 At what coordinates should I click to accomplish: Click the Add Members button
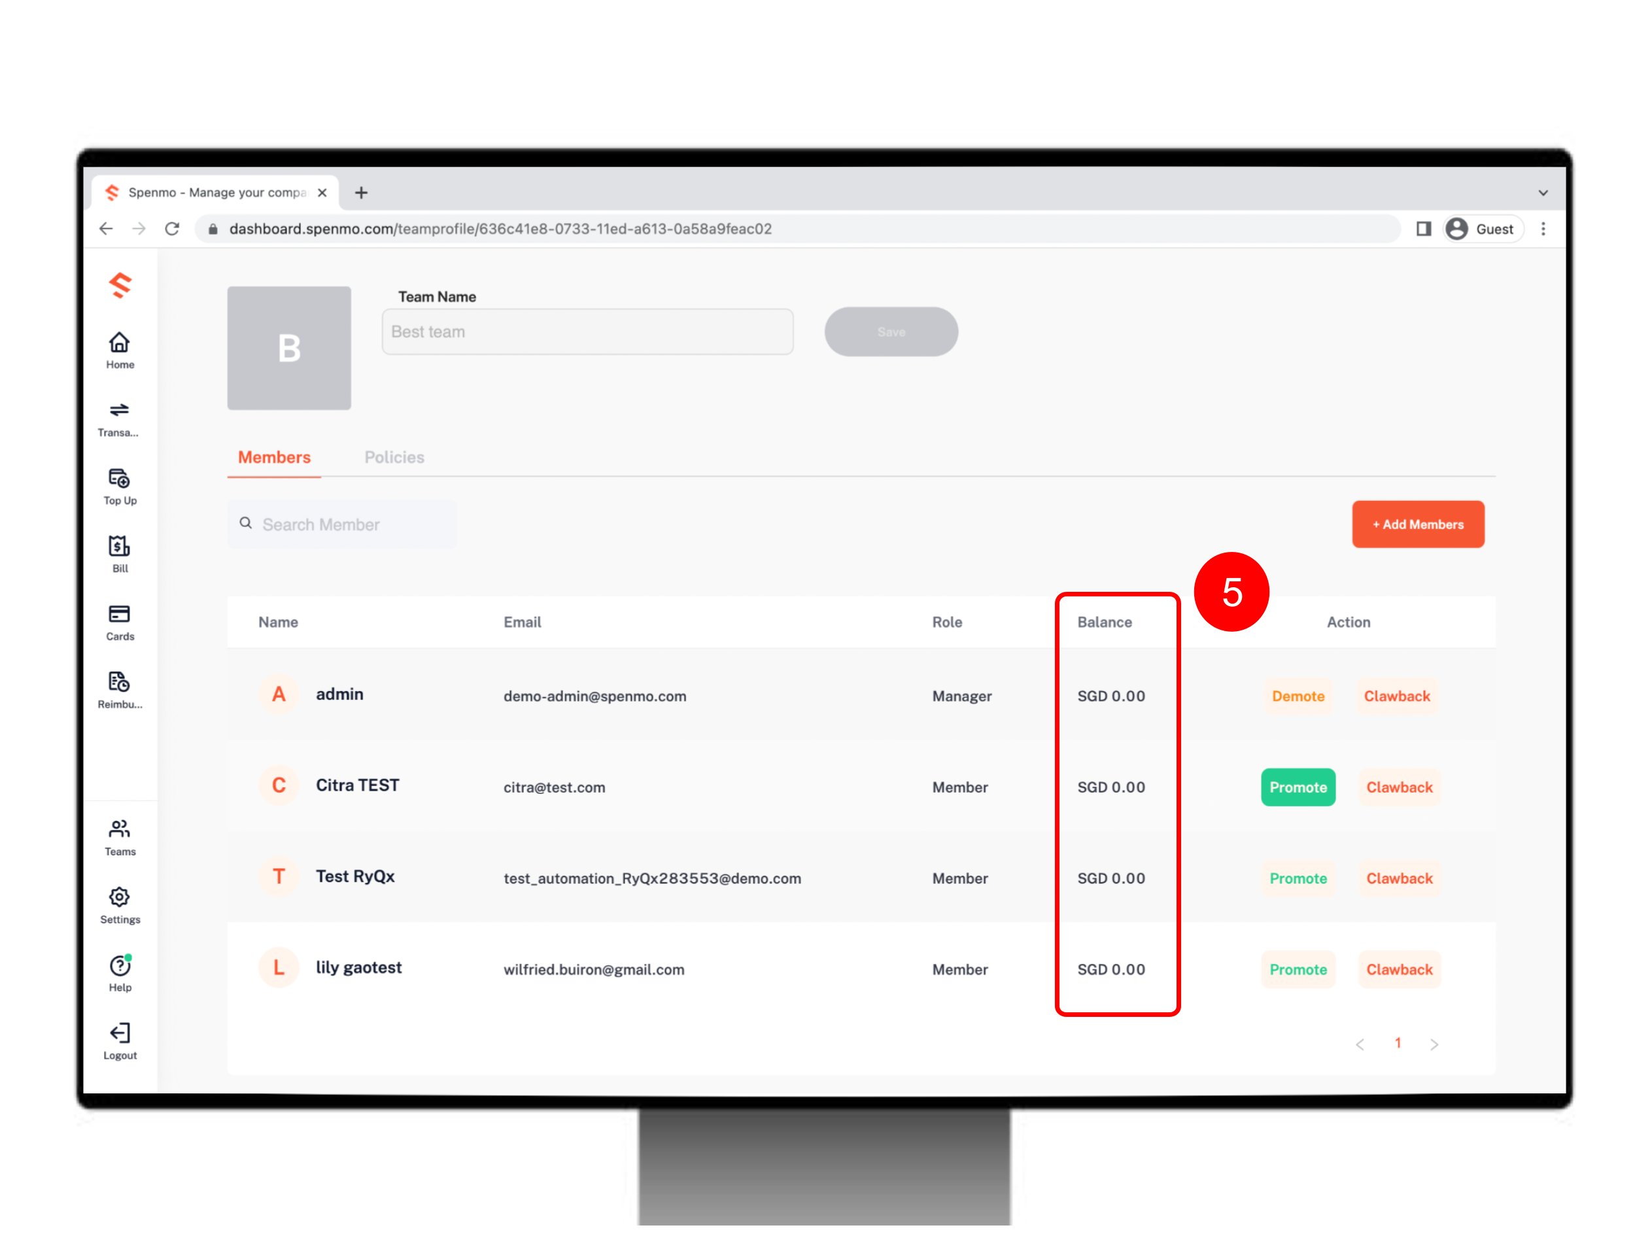(x=1419, y=524)
